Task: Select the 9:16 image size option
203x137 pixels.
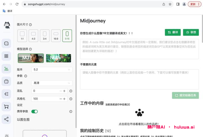Action: pyautogui.click(x=67, y=36)
